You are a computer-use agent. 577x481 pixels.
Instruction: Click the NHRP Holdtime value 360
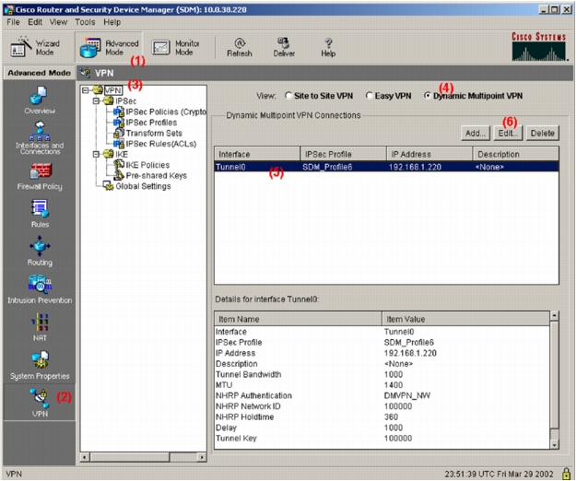tap(391, 417)
